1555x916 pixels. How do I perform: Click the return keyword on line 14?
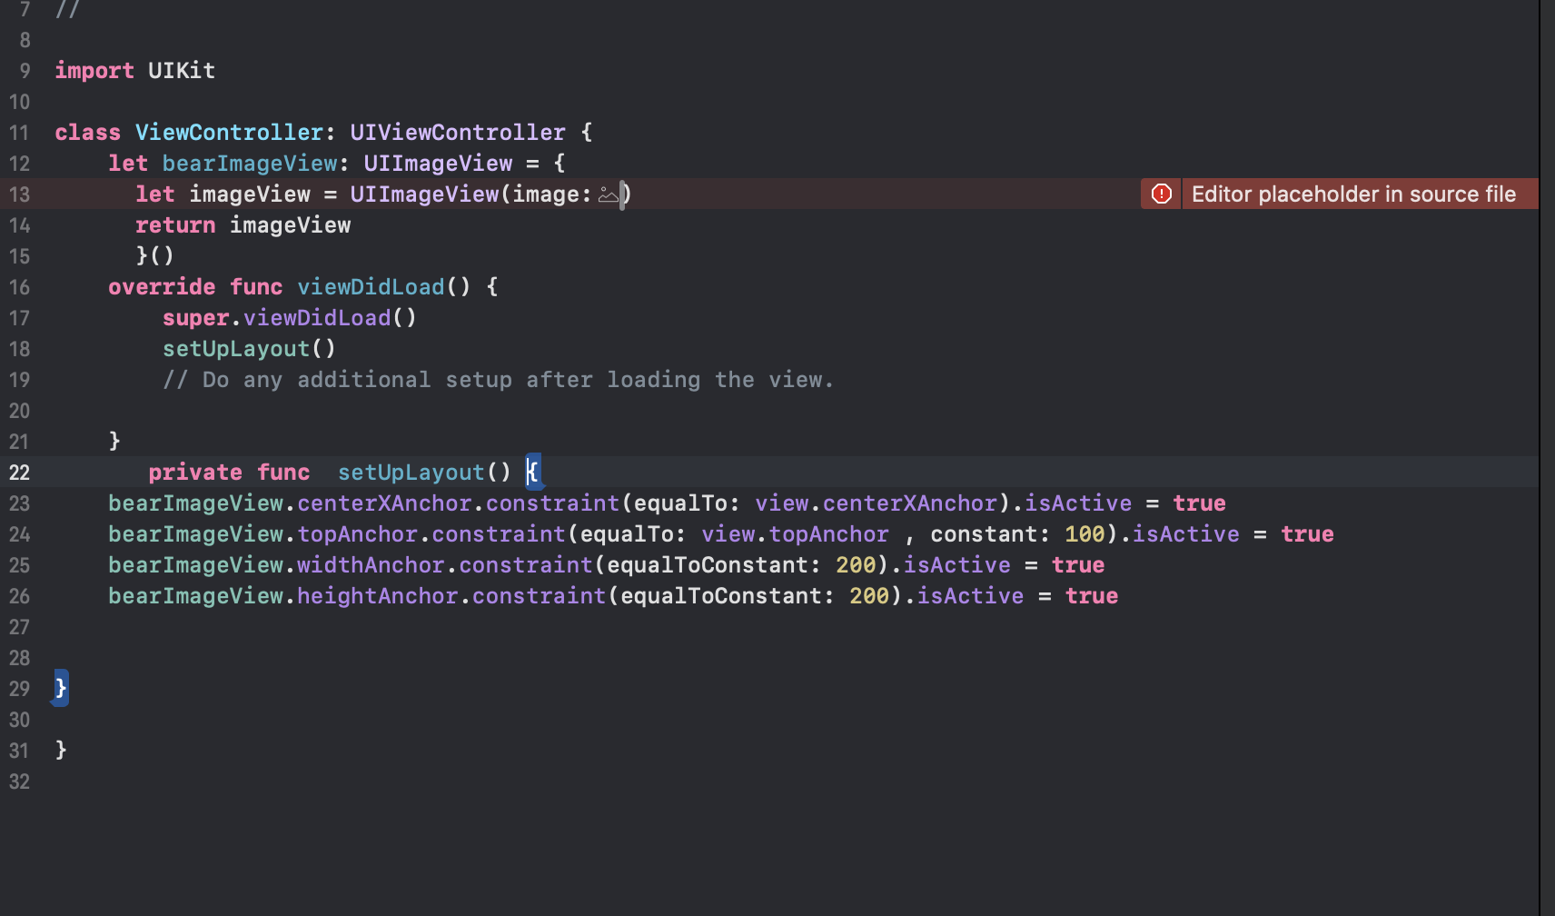click(x=175, y=225)
